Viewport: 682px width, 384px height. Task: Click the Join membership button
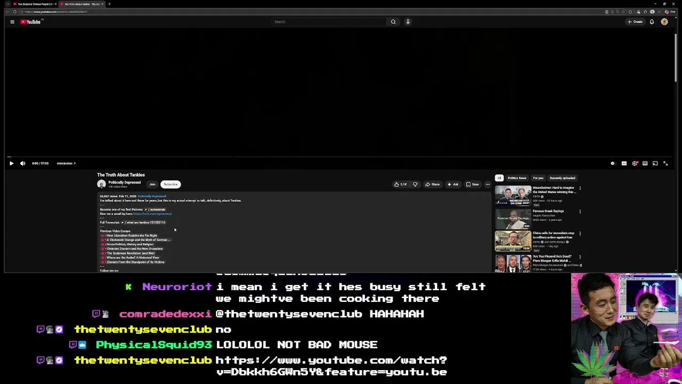152,185
